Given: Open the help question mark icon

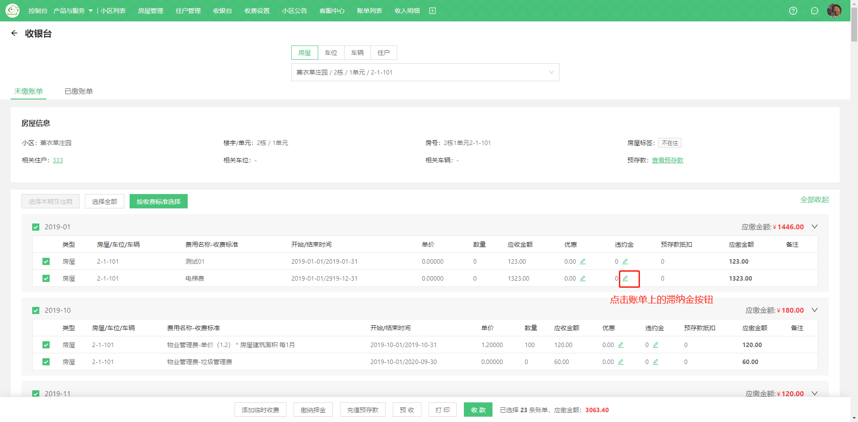Looking at the screenshot, I should pyautogui.click(x=793, y=11).
